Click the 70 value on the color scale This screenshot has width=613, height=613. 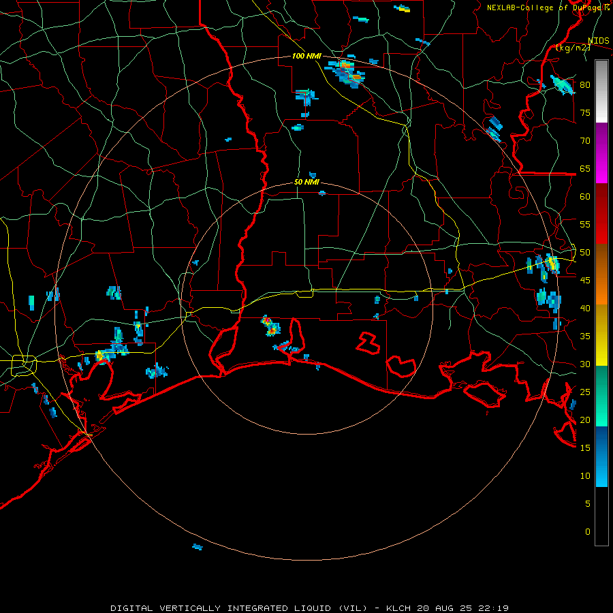[x=585, y=141]
